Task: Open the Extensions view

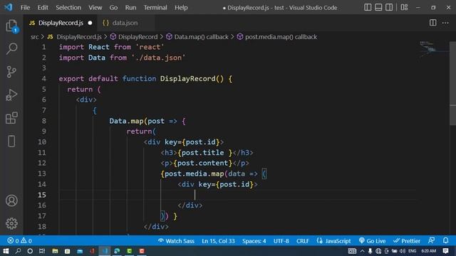Action: tap(11, 118)
